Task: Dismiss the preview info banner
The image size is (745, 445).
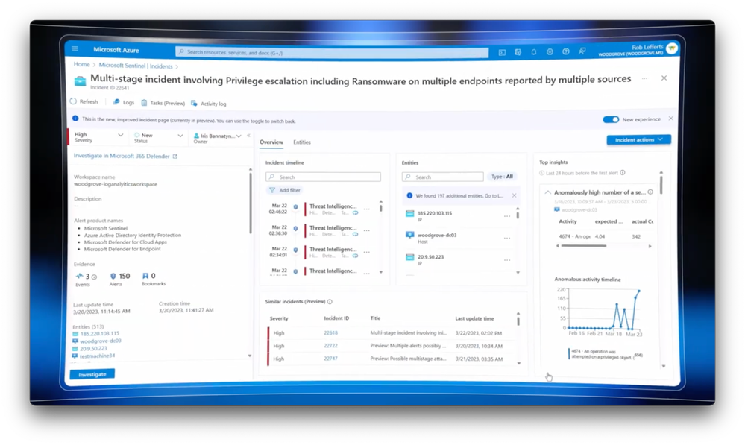Action: [x=670, y=119]
